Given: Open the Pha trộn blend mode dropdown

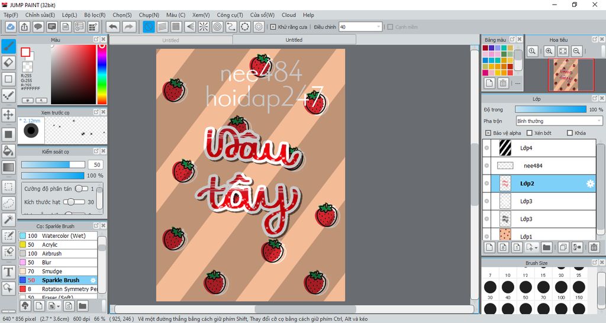Looking at the screenshot, I should tap(559, 121).
